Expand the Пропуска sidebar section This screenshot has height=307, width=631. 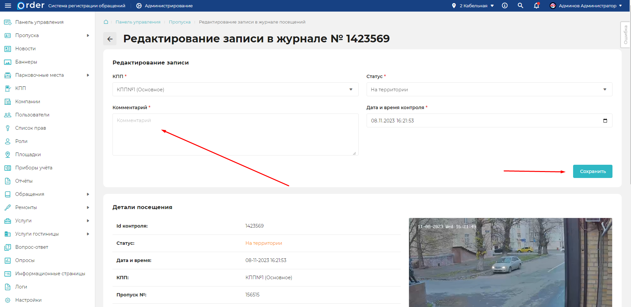(88, 35)
